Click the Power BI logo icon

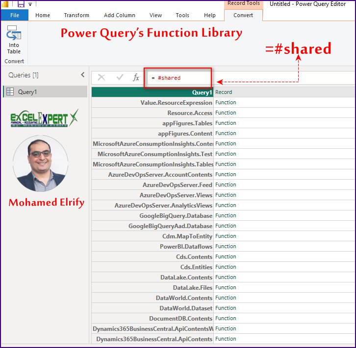pos(5,4)
